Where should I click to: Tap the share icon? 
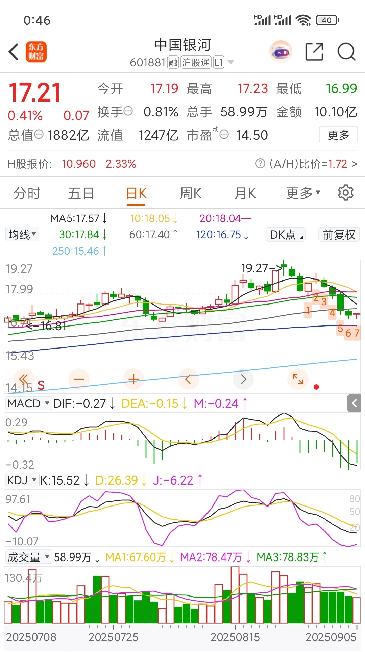(314, 52)
